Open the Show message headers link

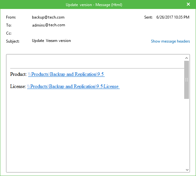(170, 41)
